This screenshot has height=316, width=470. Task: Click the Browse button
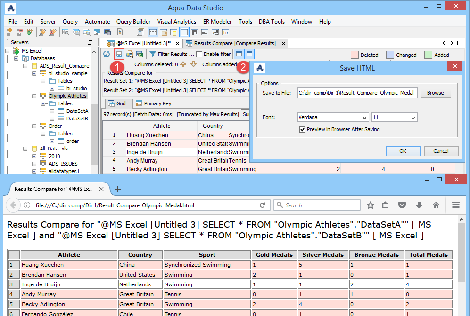click(x=435, y=93)
